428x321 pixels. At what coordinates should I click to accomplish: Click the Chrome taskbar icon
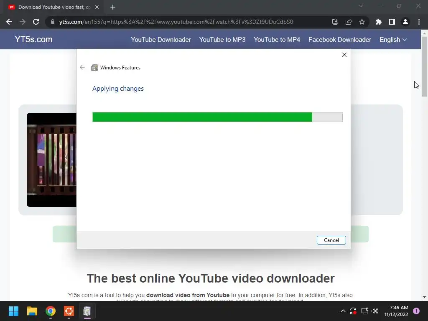(x=51, y=311)
